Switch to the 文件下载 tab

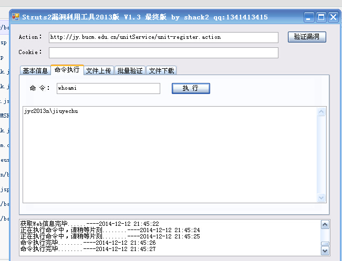[161, 71]
